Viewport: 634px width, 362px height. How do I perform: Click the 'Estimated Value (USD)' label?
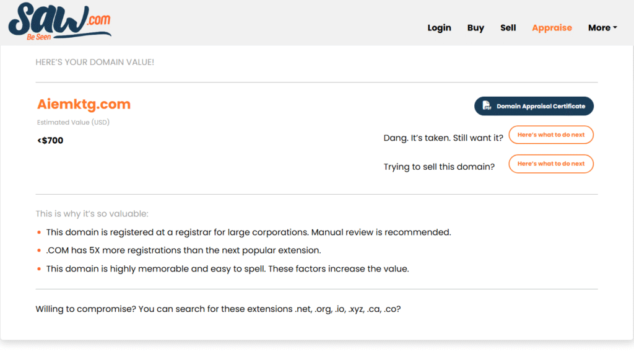73,122
